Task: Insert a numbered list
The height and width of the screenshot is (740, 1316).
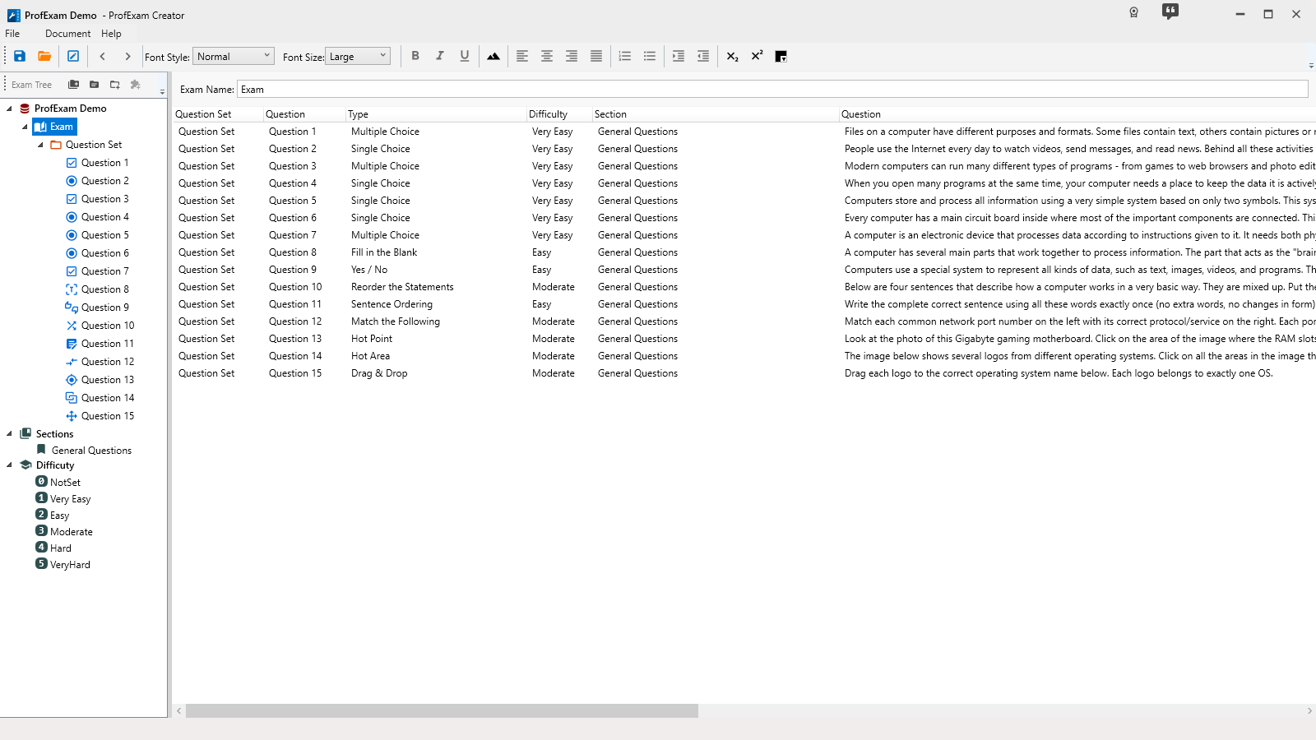Action: click(x=625, y=56)
